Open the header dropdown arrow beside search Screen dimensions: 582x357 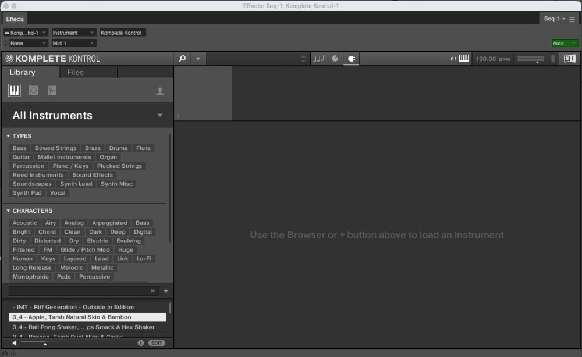(x=198, y=59)
